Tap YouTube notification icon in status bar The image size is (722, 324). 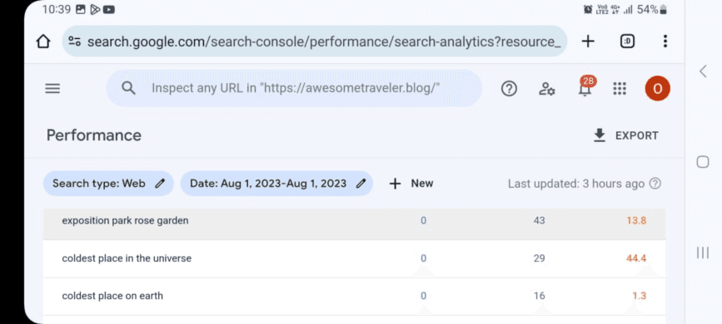[x=109, y=9]
